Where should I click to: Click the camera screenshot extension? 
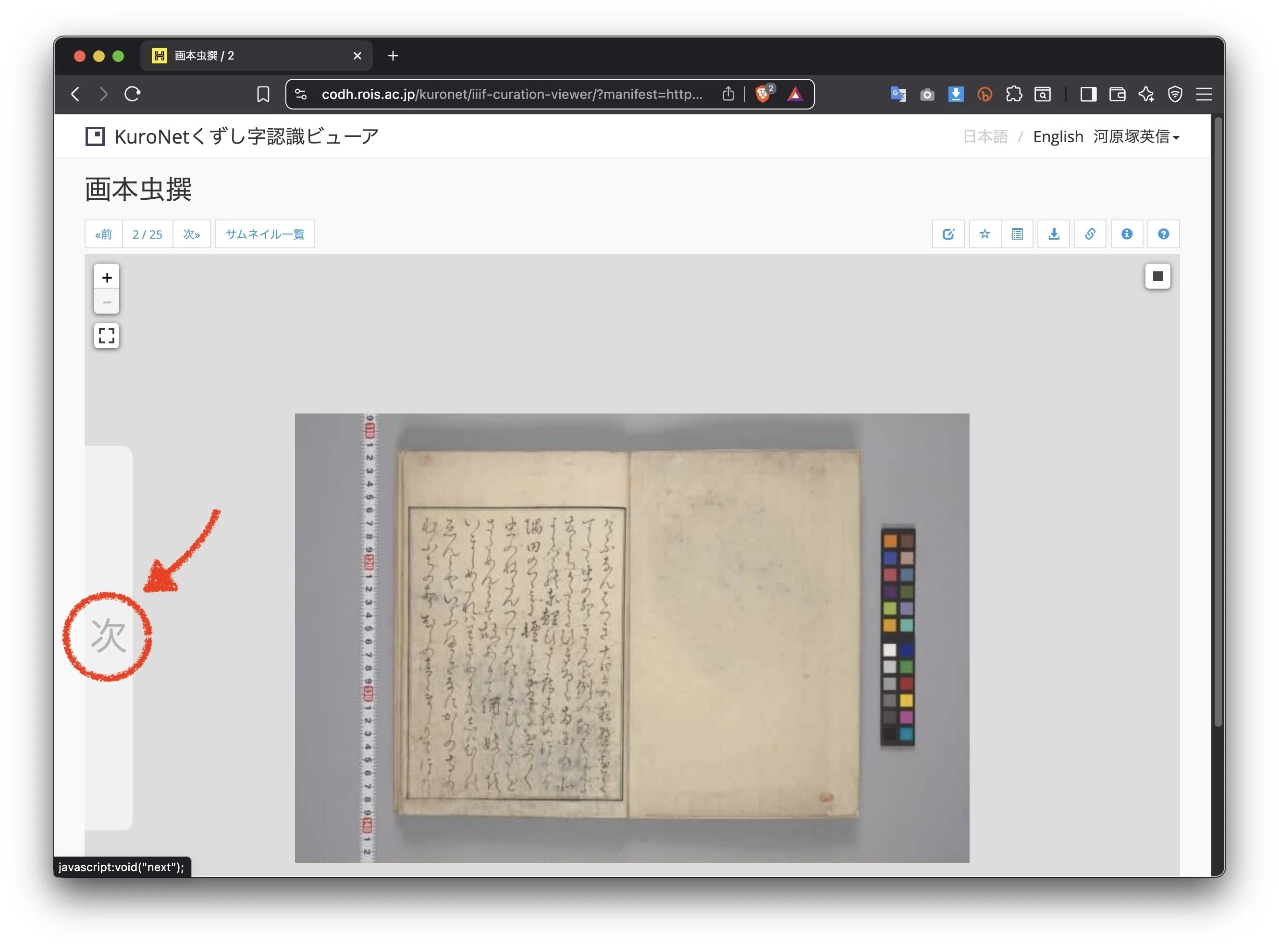[926, 95]
